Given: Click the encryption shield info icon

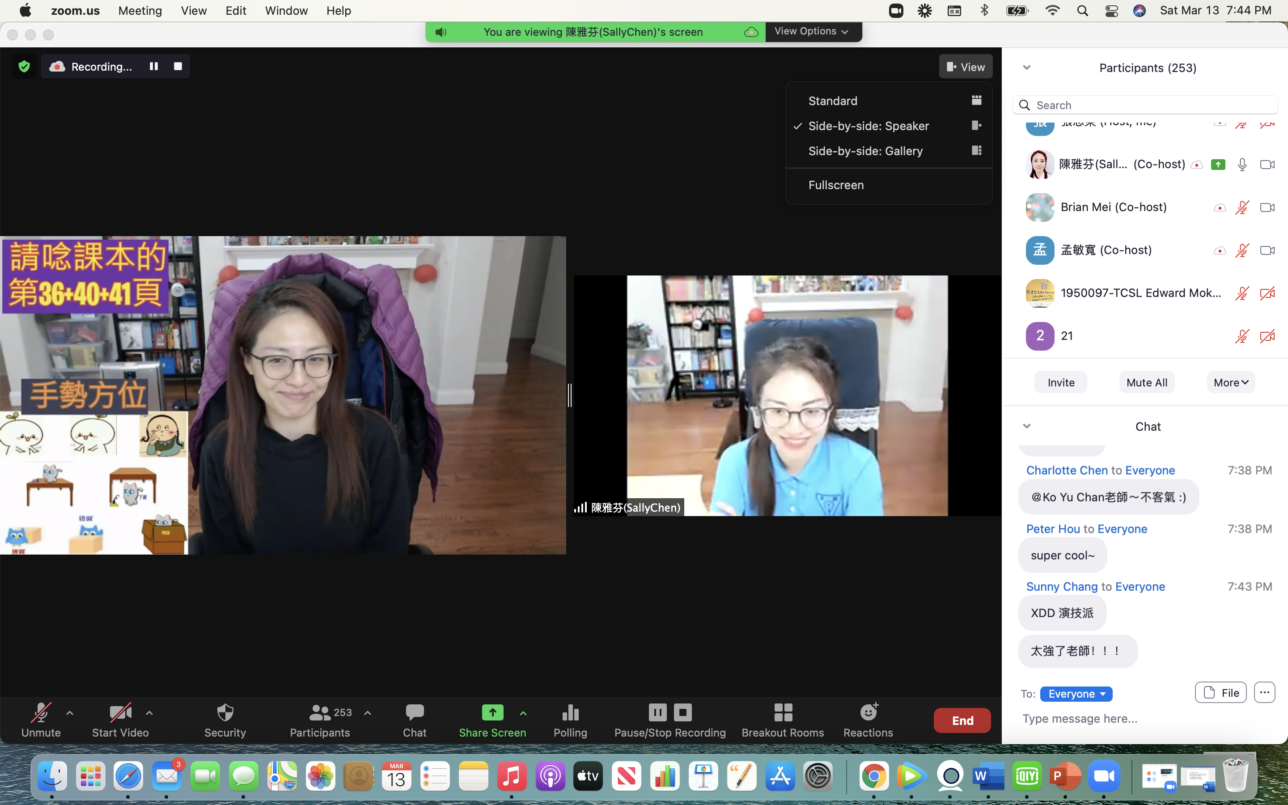Looking at the screenshot, I should click(x=24, y=67).
